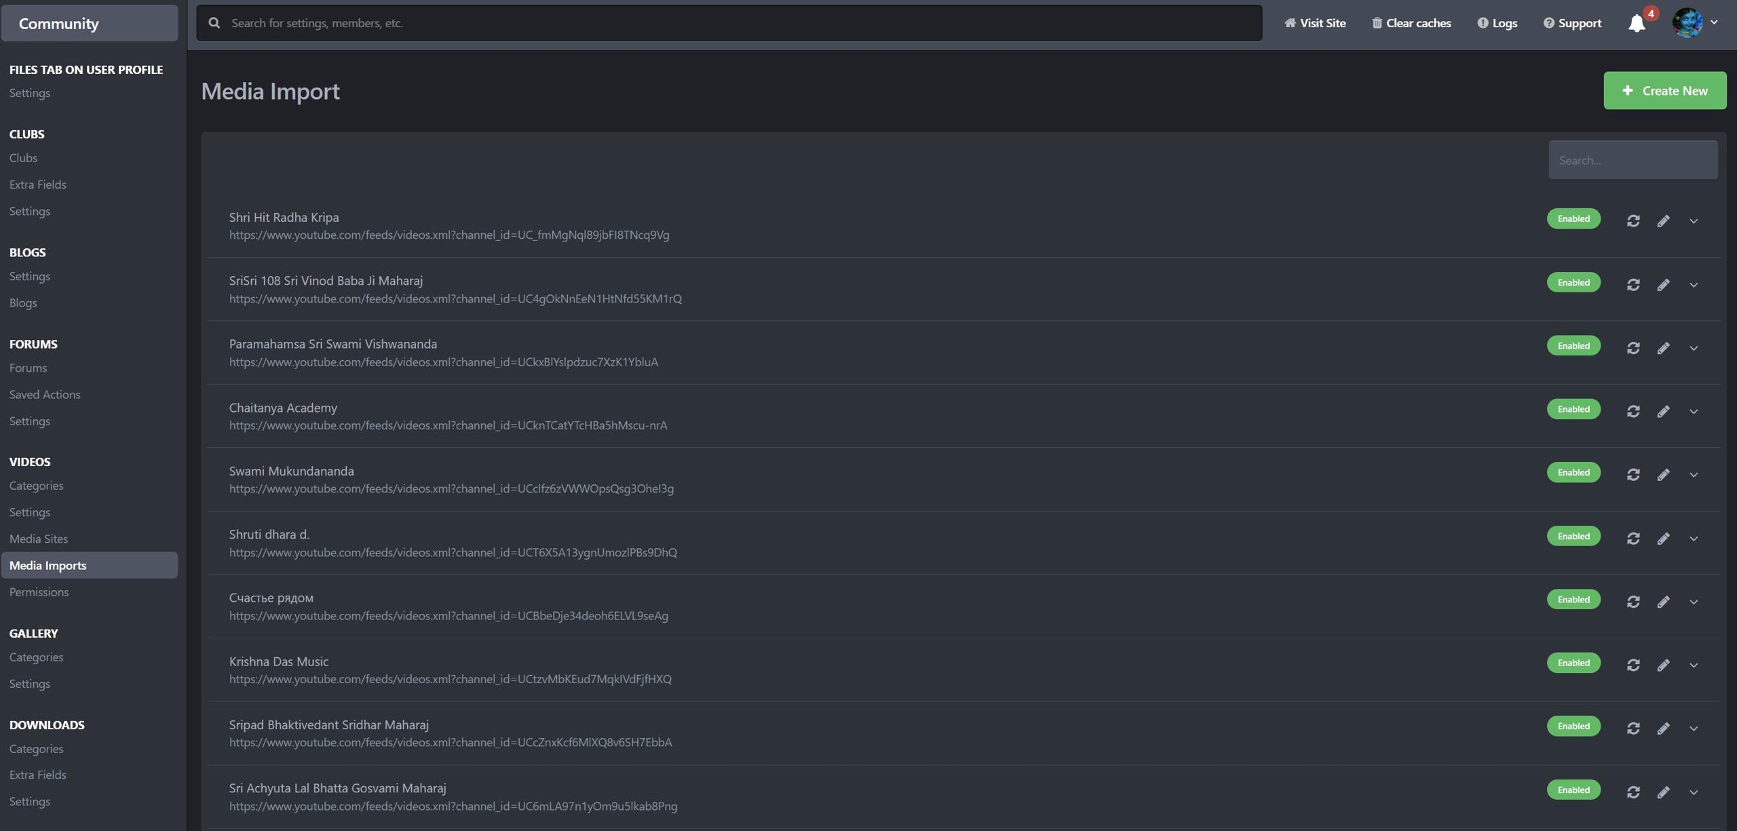Image resolution: width=1737 pixels, height=831 pixels.
Task: Edit the Chaitanya Academy import with pencil
Action: coord(1663,412)
